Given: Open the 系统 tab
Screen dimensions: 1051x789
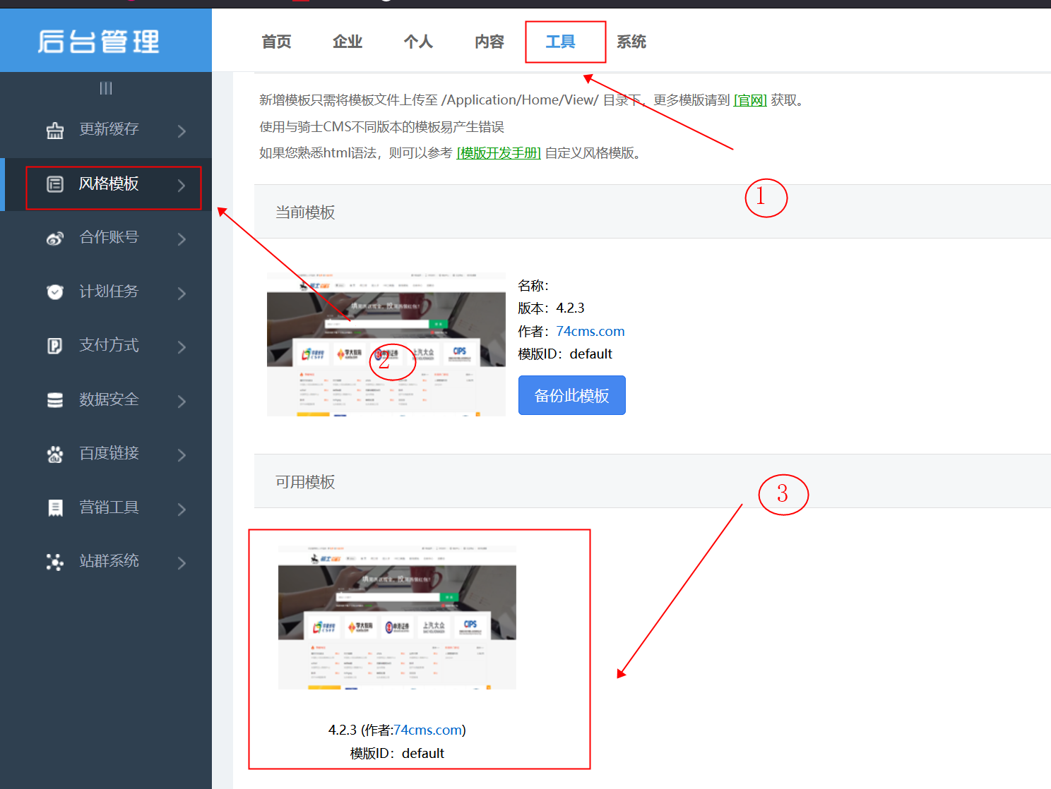Looking at the screenshot, I should pyautogui.click(x=631, y=42).
